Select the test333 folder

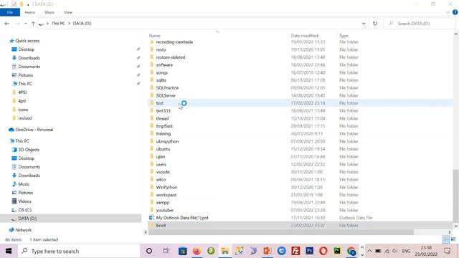[x=163, y=110]
